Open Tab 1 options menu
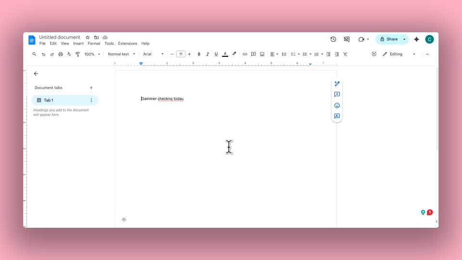The width and height of the screenshot is (462, 260). [x=91, y=100]
